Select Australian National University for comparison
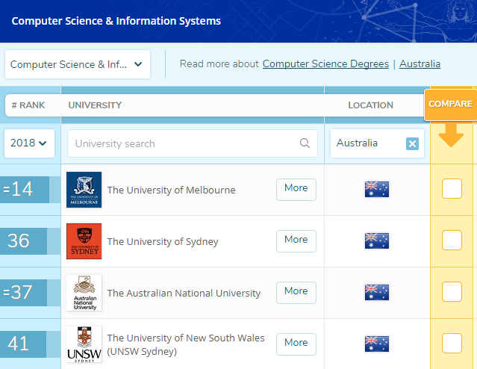The width and height of the screenshot is (477, 369). click(x=452, y=292)
